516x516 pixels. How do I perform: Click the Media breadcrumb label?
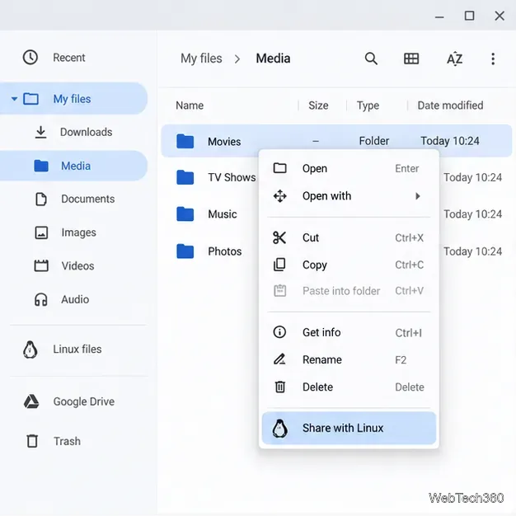coord(273,59)
